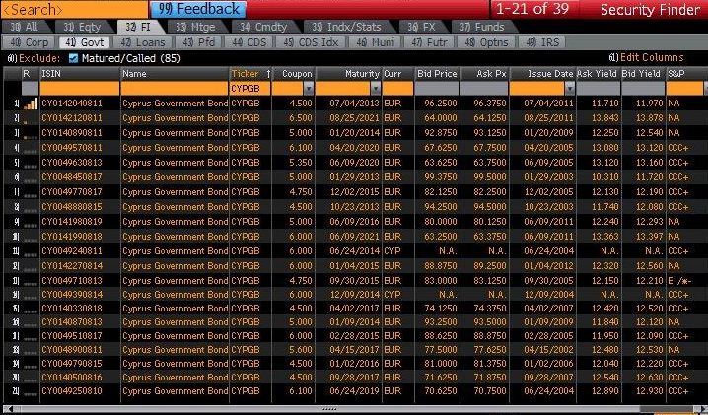Select the FI tab
708x415 pixels.
(x=139, y=27)
